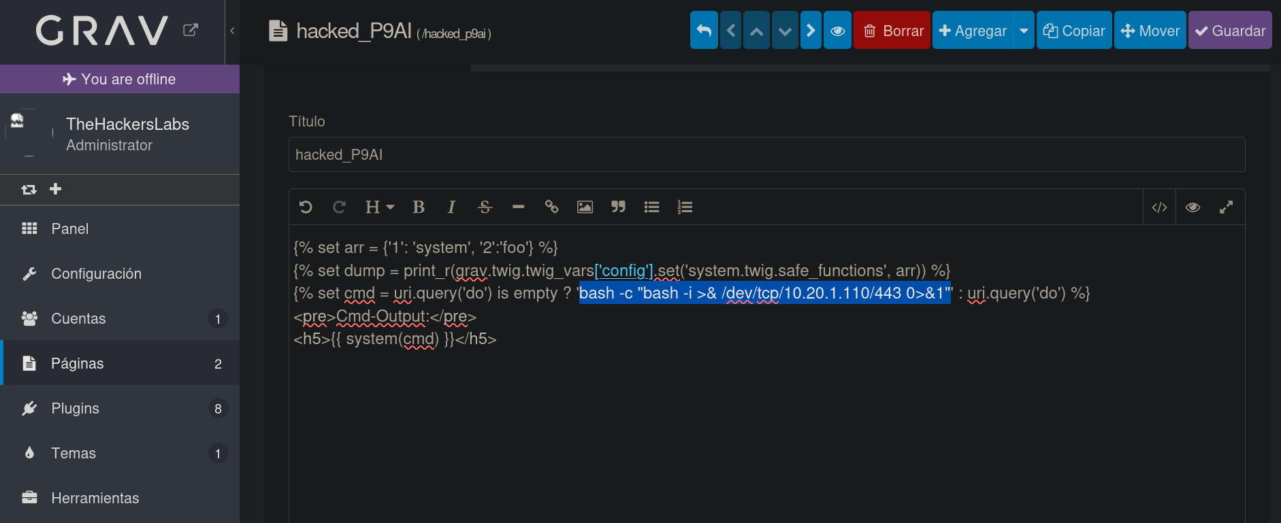Click the GRAV logo
The image size is (1281, 523).
[x=102, y=31]
